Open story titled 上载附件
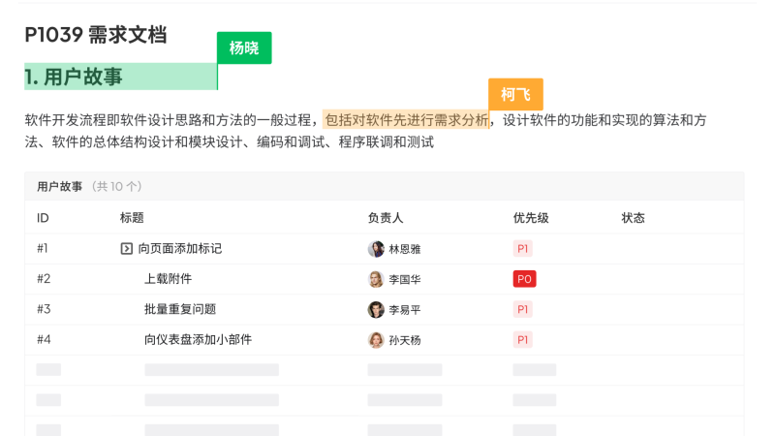This screenshot has width=775, height=436. tap(168, 279)
